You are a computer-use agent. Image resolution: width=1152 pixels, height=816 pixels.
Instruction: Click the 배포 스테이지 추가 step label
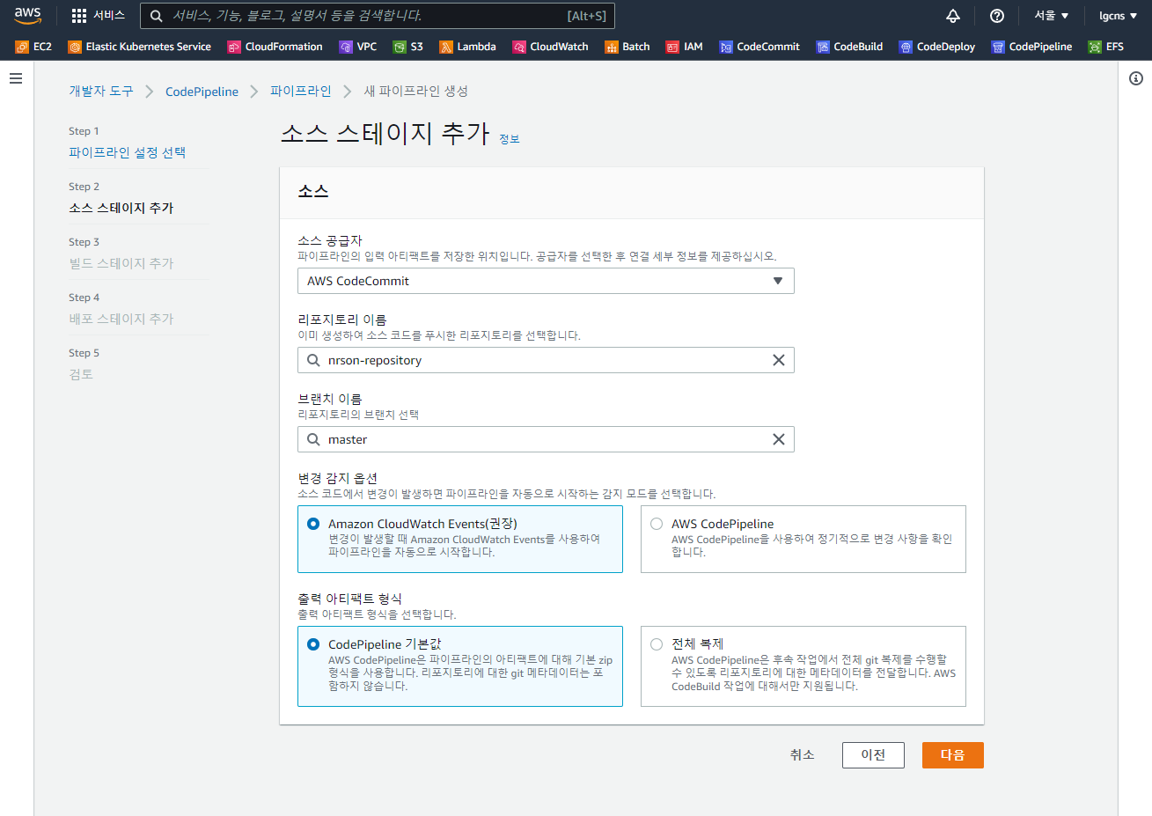click(x=121, y=319)
